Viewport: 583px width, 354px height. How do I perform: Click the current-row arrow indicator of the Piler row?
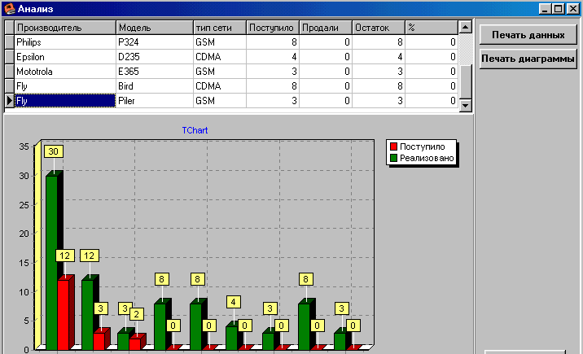pyautogui.click(x=9, y=101)
